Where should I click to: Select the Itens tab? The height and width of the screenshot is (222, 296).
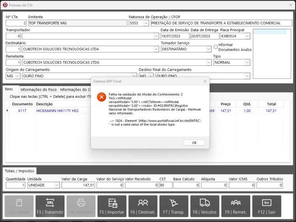point(9,89)
